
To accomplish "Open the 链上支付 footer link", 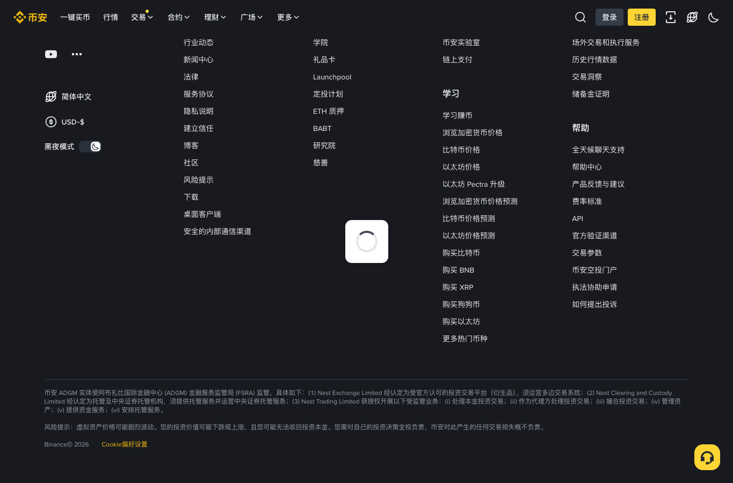I will [x=458, y=60].
